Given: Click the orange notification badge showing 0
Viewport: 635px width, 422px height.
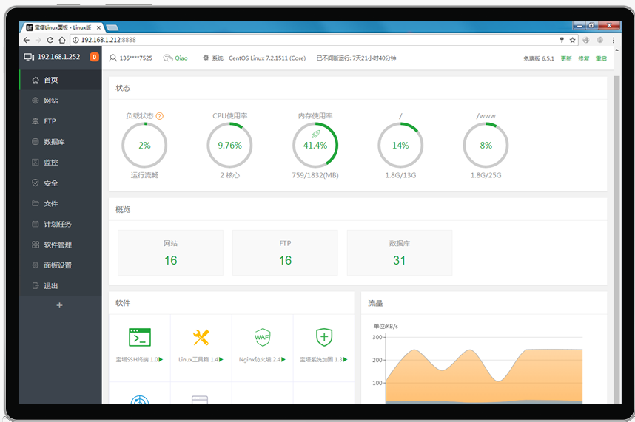Looking at the screenshot, I should click(x=94, y=57).
